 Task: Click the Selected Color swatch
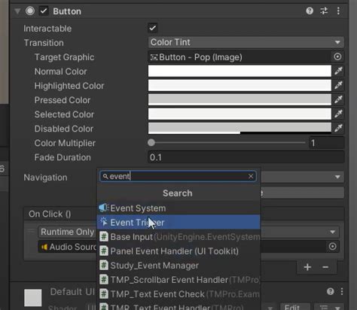click(x=240, y=114)
